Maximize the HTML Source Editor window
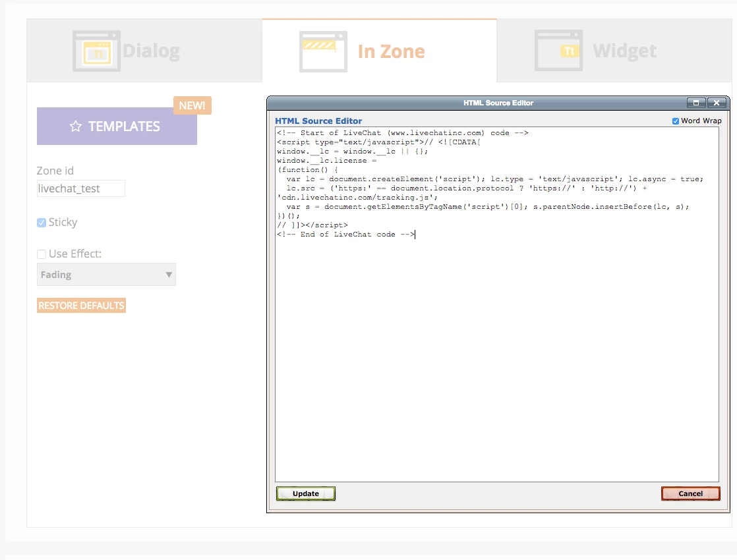The image size is (737, 560). click(696, 102)
